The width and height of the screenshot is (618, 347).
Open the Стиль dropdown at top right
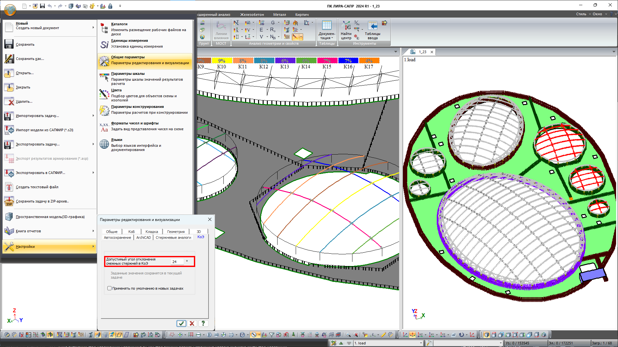tap(583, 14)
